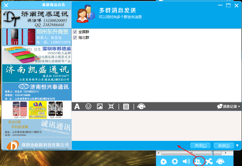242x166 pixels.
Task: Click the 可以同时向多个群发布消息 subtitle
Action: coord(120,17)
